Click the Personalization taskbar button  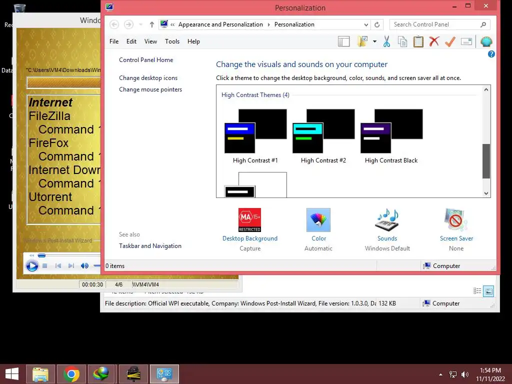164,374
